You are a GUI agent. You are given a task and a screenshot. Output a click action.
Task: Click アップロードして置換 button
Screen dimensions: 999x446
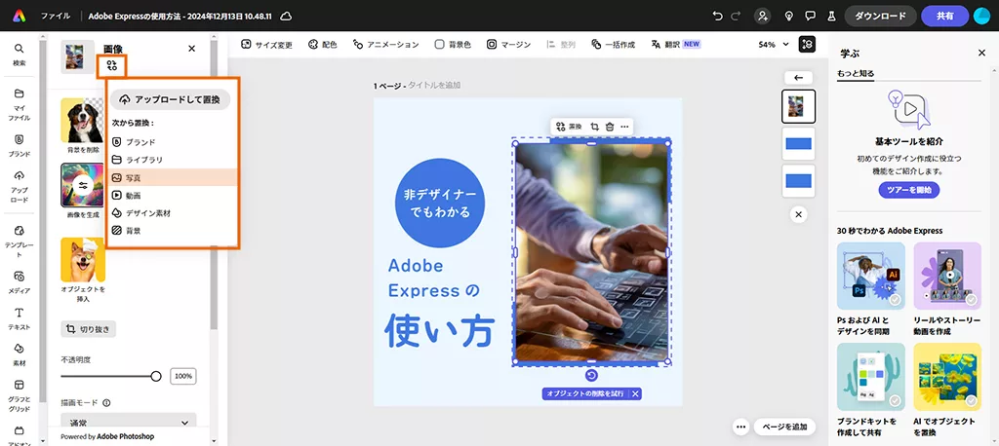(x=170, y=100)
